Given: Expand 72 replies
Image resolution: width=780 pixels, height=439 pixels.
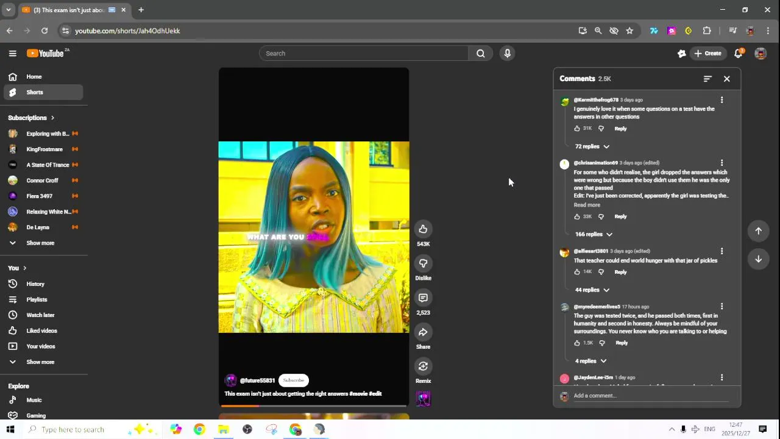Looking at the screenshot, I should (592, 146).
